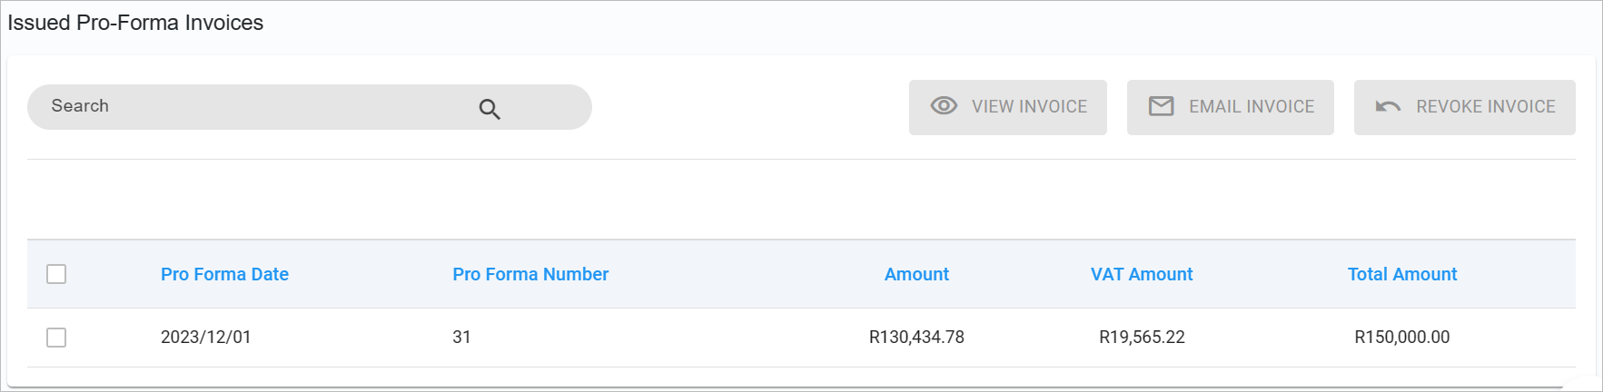The width and height of the screenshot is (1603, 392).
Task: Tick the checkbox for invoice dated 2023/12/01
Action: click(56, 338)
